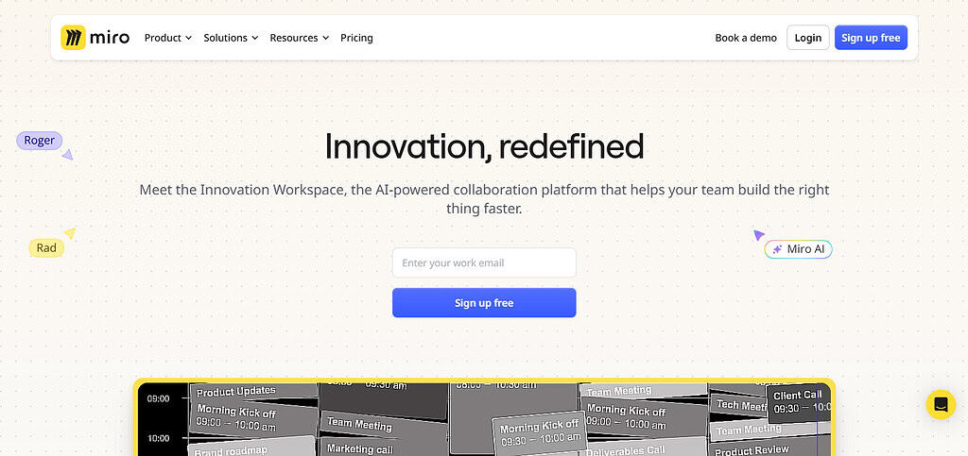968x456 pixels.
Task: Click the Rad cursor label
Action: click(x=46, y=247)
